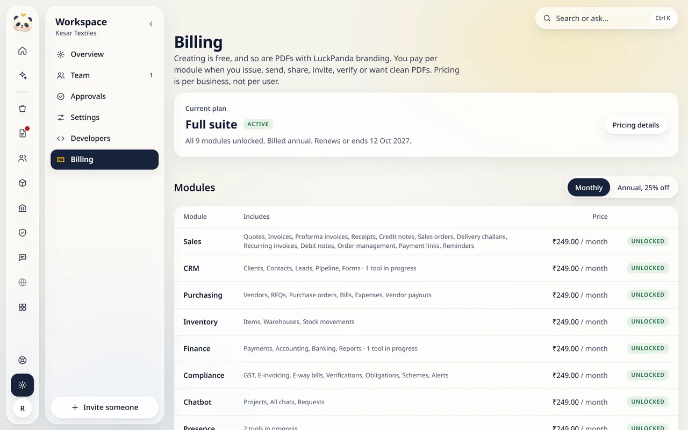Click the Chatbot module name

coord(197,402)
